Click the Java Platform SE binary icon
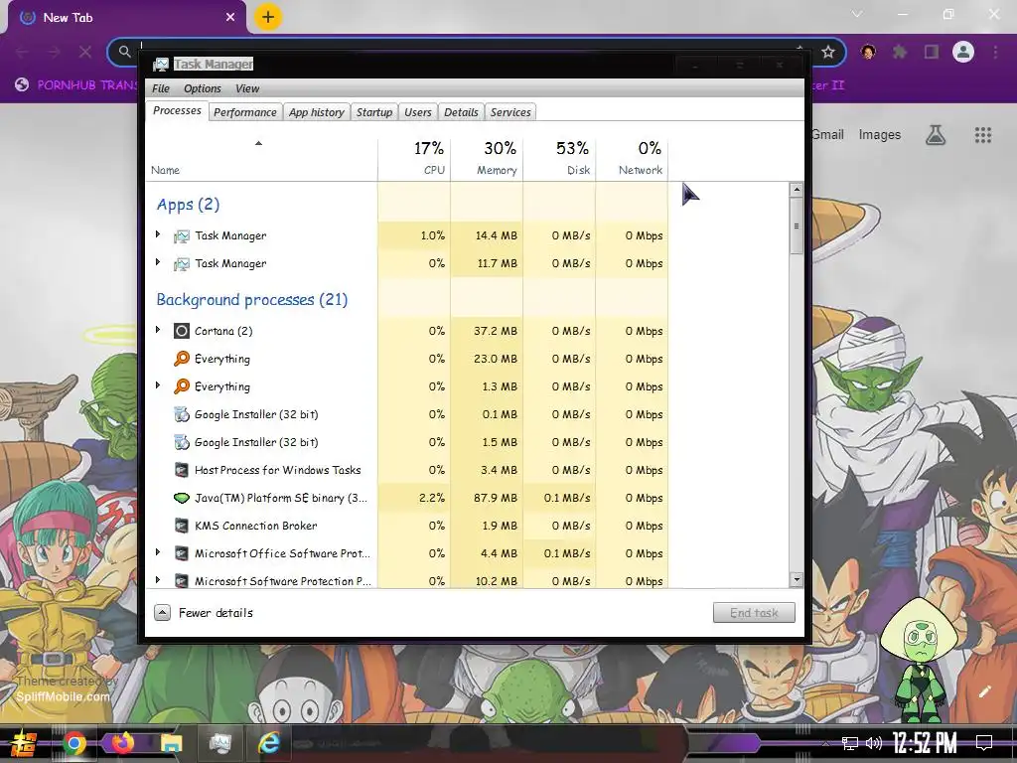Image resolution: width=1017 pixels, height=763 pixels. pyautogui.click(x=182, y=498)
